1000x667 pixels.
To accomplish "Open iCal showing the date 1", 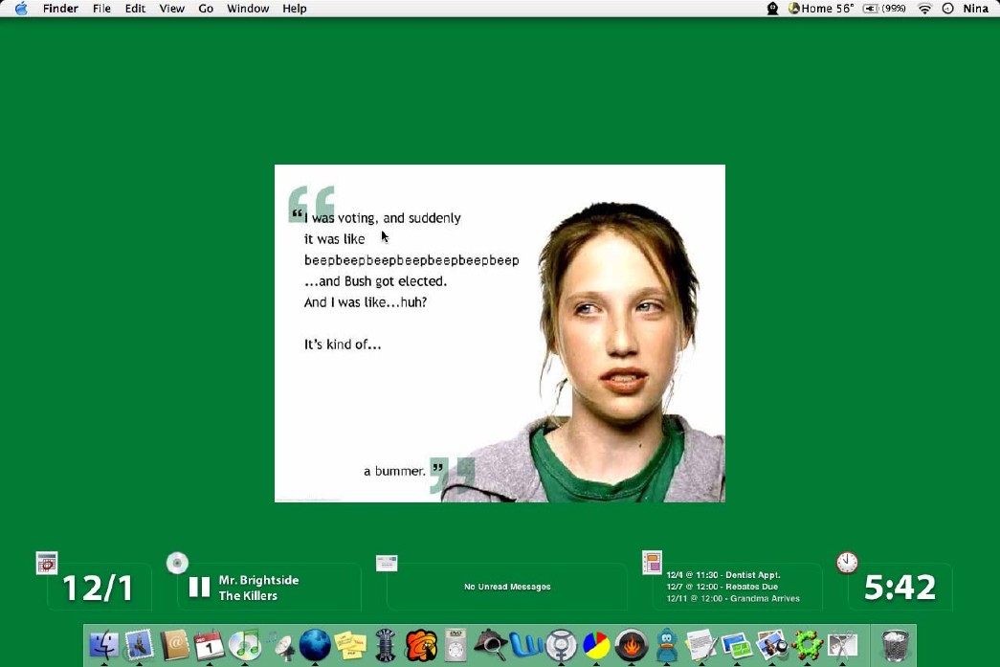I will click(x=211, y=646).
